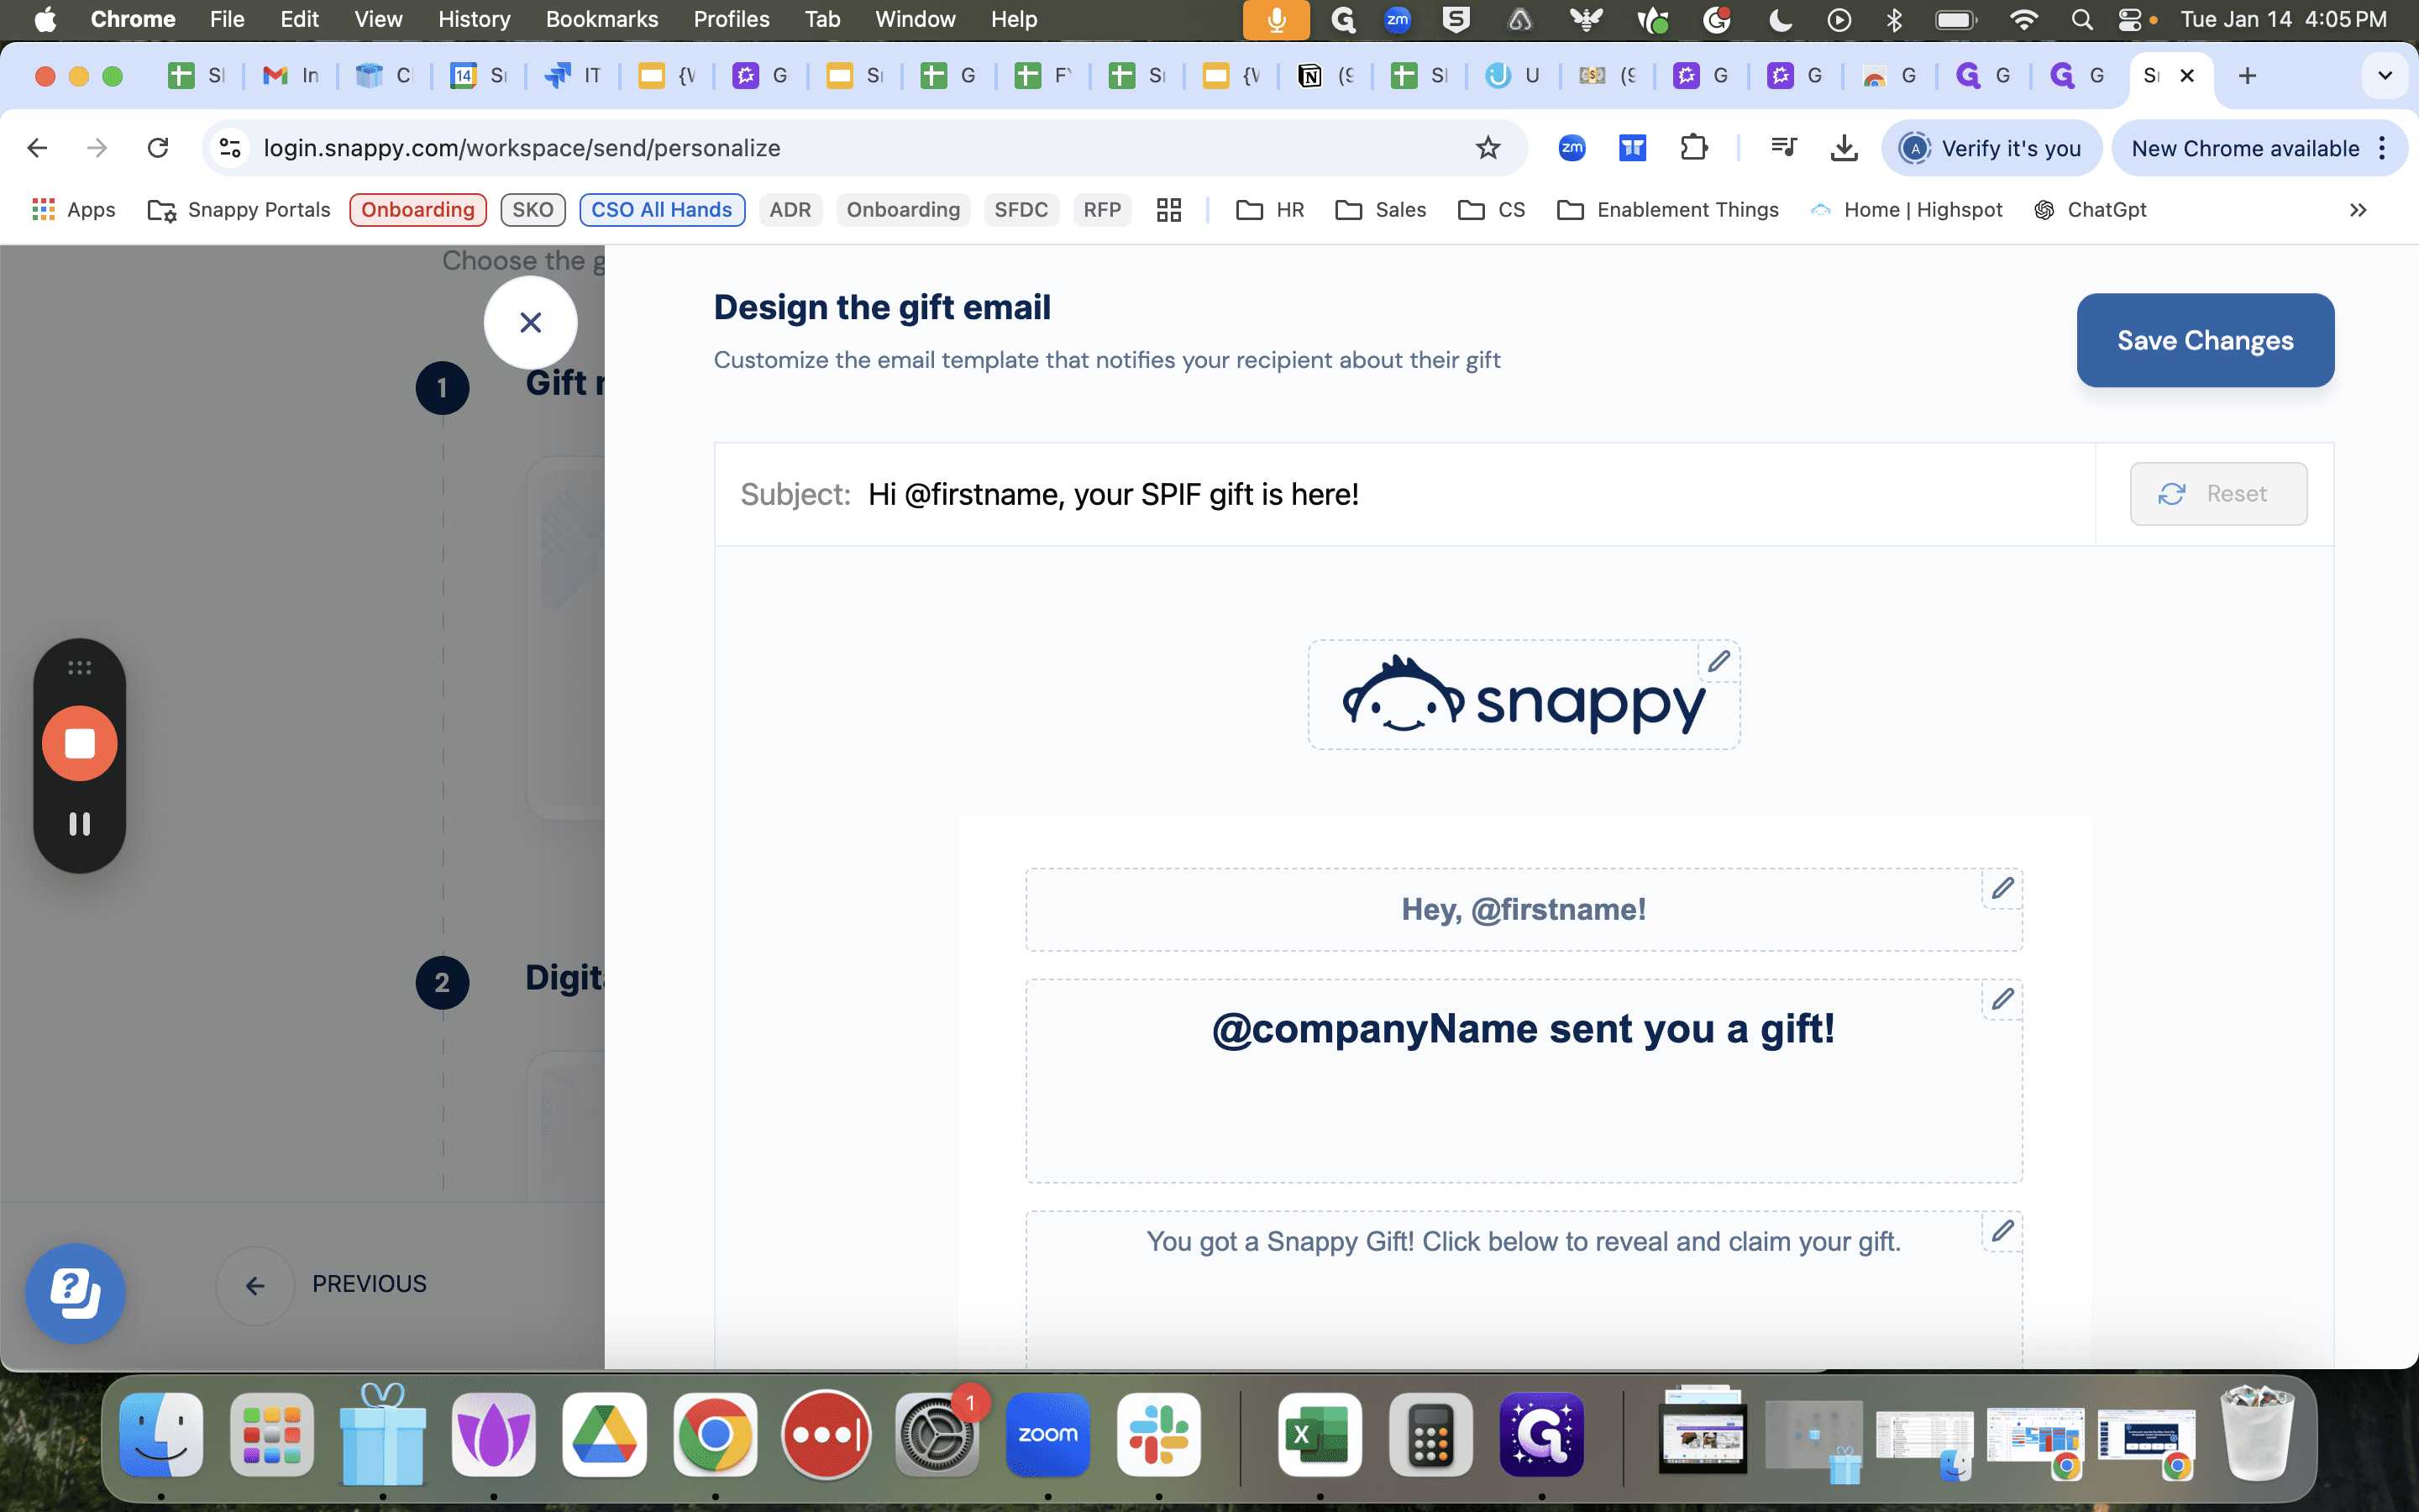This screenshot has width=2419, height=1512.
Task: Switch to the Notion tab
Action: [1325, 76]
